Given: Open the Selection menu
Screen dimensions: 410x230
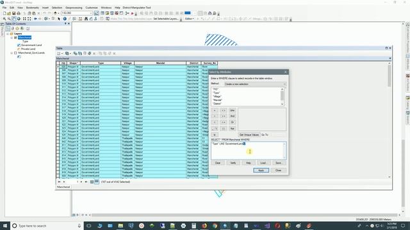Looking at the screenshot, I should click(57, 8).
